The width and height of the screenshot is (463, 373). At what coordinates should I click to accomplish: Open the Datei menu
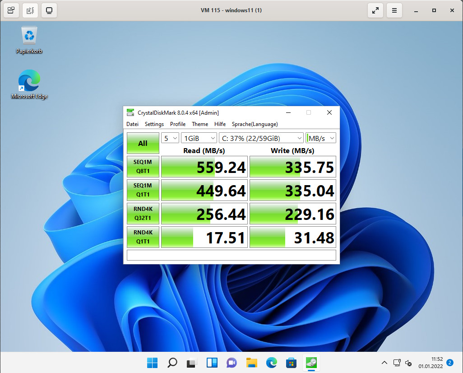132,124
